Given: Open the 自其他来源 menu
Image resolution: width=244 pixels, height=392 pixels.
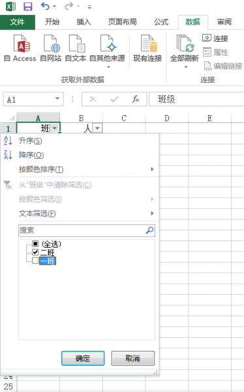Looking at the screenshot, I should pyautogui.click(x=108, y=51).
